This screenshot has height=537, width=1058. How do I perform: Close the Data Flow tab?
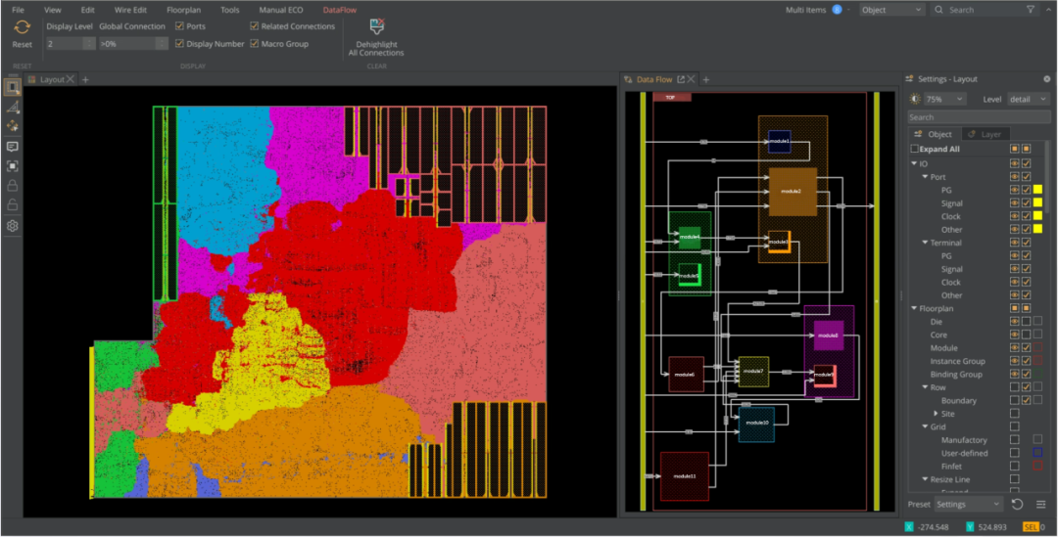click(x=692, y=79)
